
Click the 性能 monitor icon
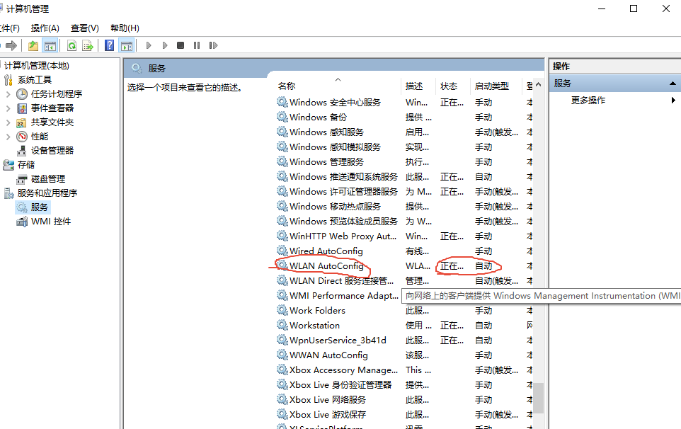22,137
